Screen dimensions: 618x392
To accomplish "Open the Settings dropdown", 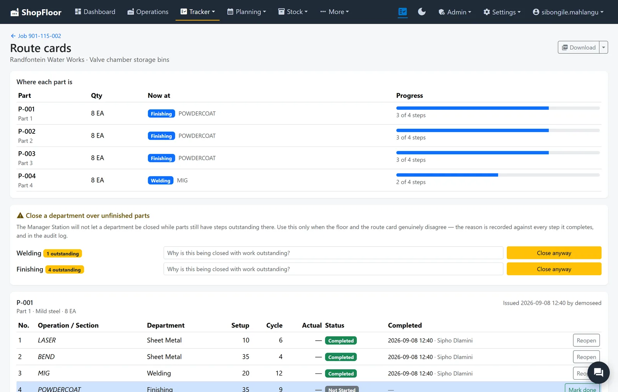I will [x=502, y=12].
